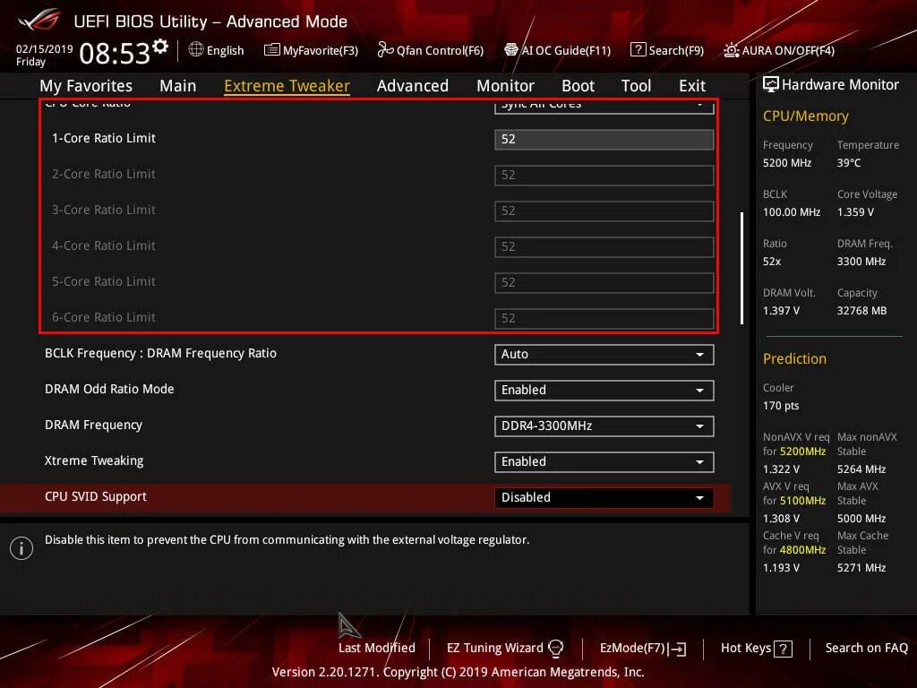Open the Advanced tab
917x688 pixels.
pyautogui.click(x=412, y=86)
